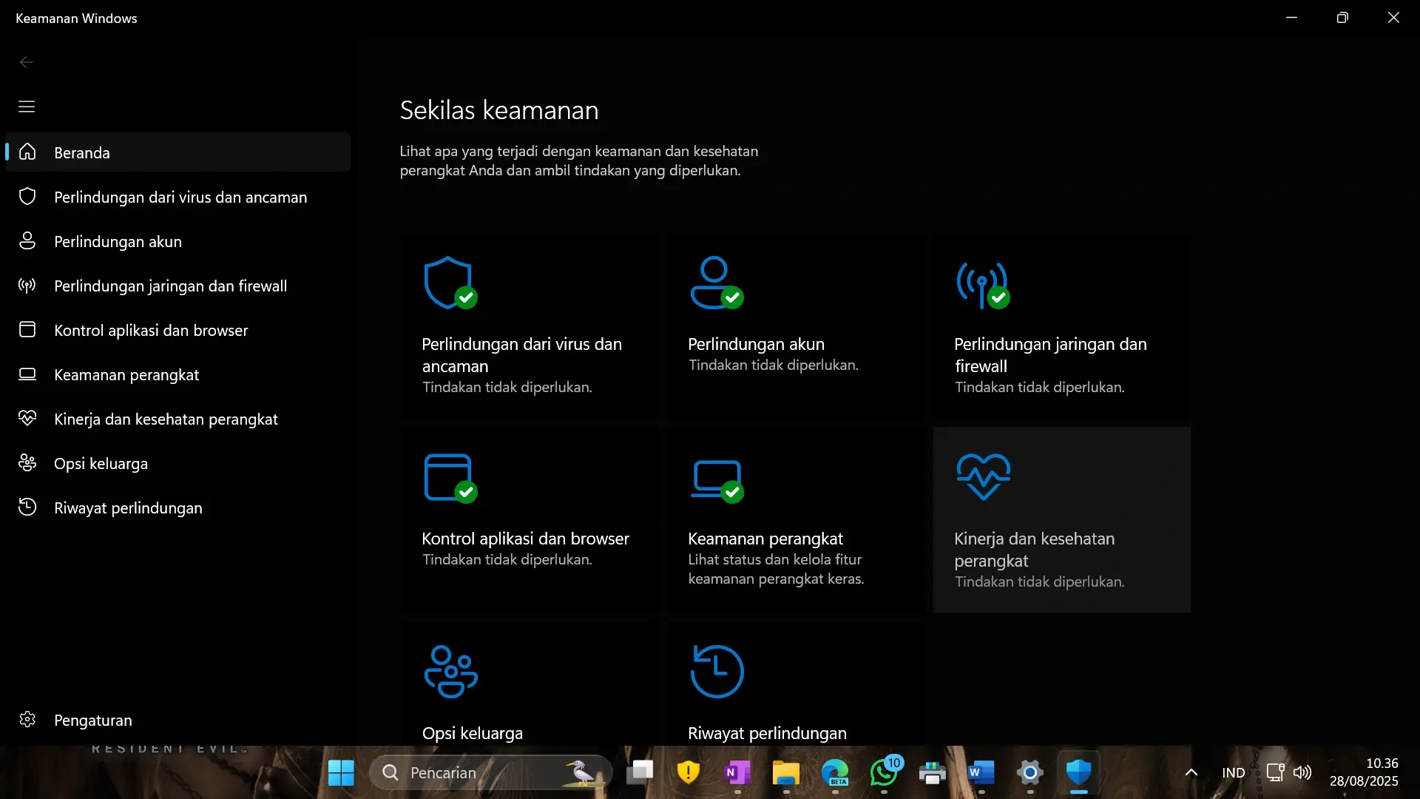The height and width of the screenshot is (799, 1420).
Task: Open OneNote from the taskbar
Action: (737, 773)
